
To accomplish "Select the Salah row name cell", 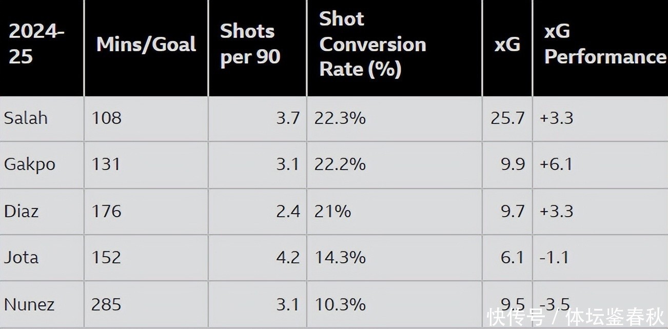I will (26, 118).
